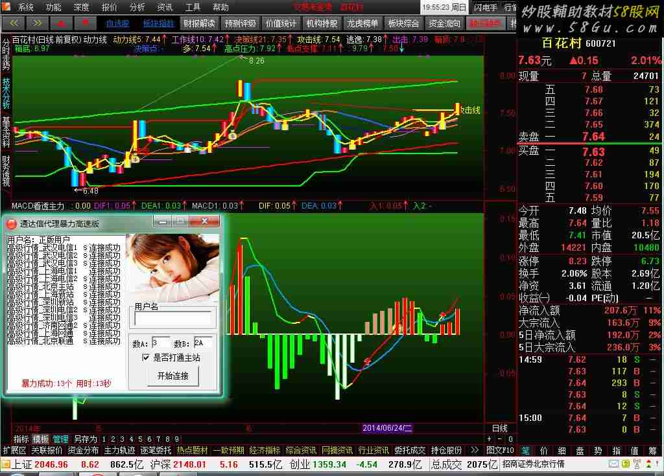Viewport: 664px width, 476px height.
Task: Click 另存为 below the chart
Action: 85,439
